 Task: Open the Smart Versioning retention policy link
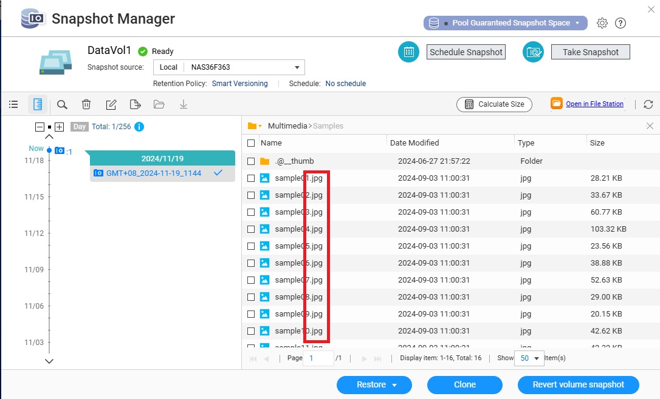coord(239,84)
